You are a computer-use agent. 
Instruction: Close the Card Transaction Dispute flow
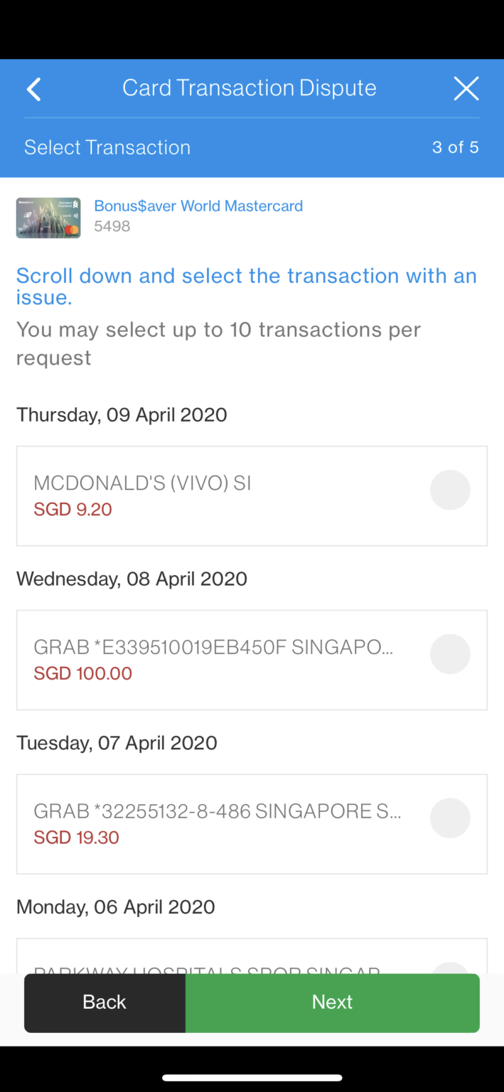[x=466, y=88]
